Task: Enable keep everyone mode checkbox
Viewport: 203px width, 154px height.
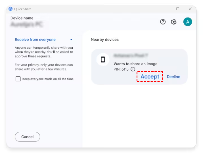Action: point(18,79)
